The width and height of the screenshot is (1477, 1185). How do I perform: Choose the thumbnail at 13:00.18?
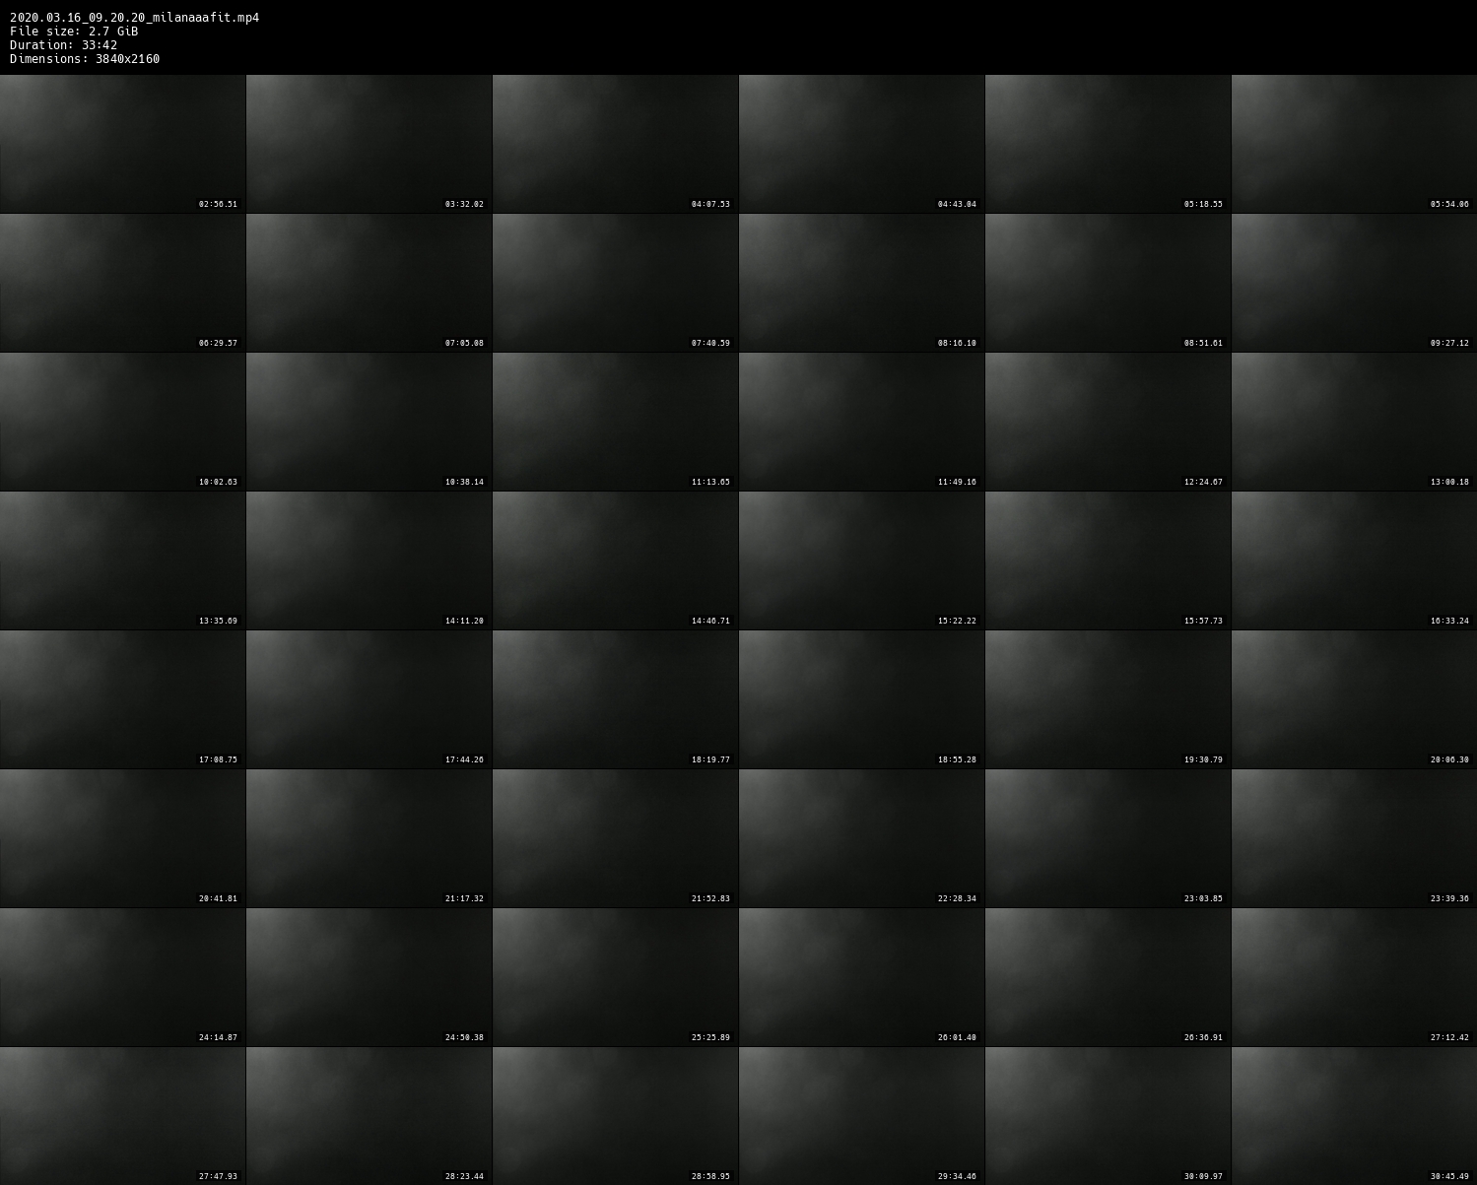click(1354, 422)
